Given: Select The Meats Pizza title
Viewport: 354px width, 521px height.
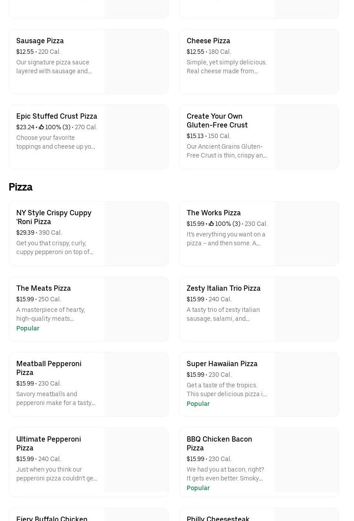Looking at the screenshot, I should click(x=44, y=289).
